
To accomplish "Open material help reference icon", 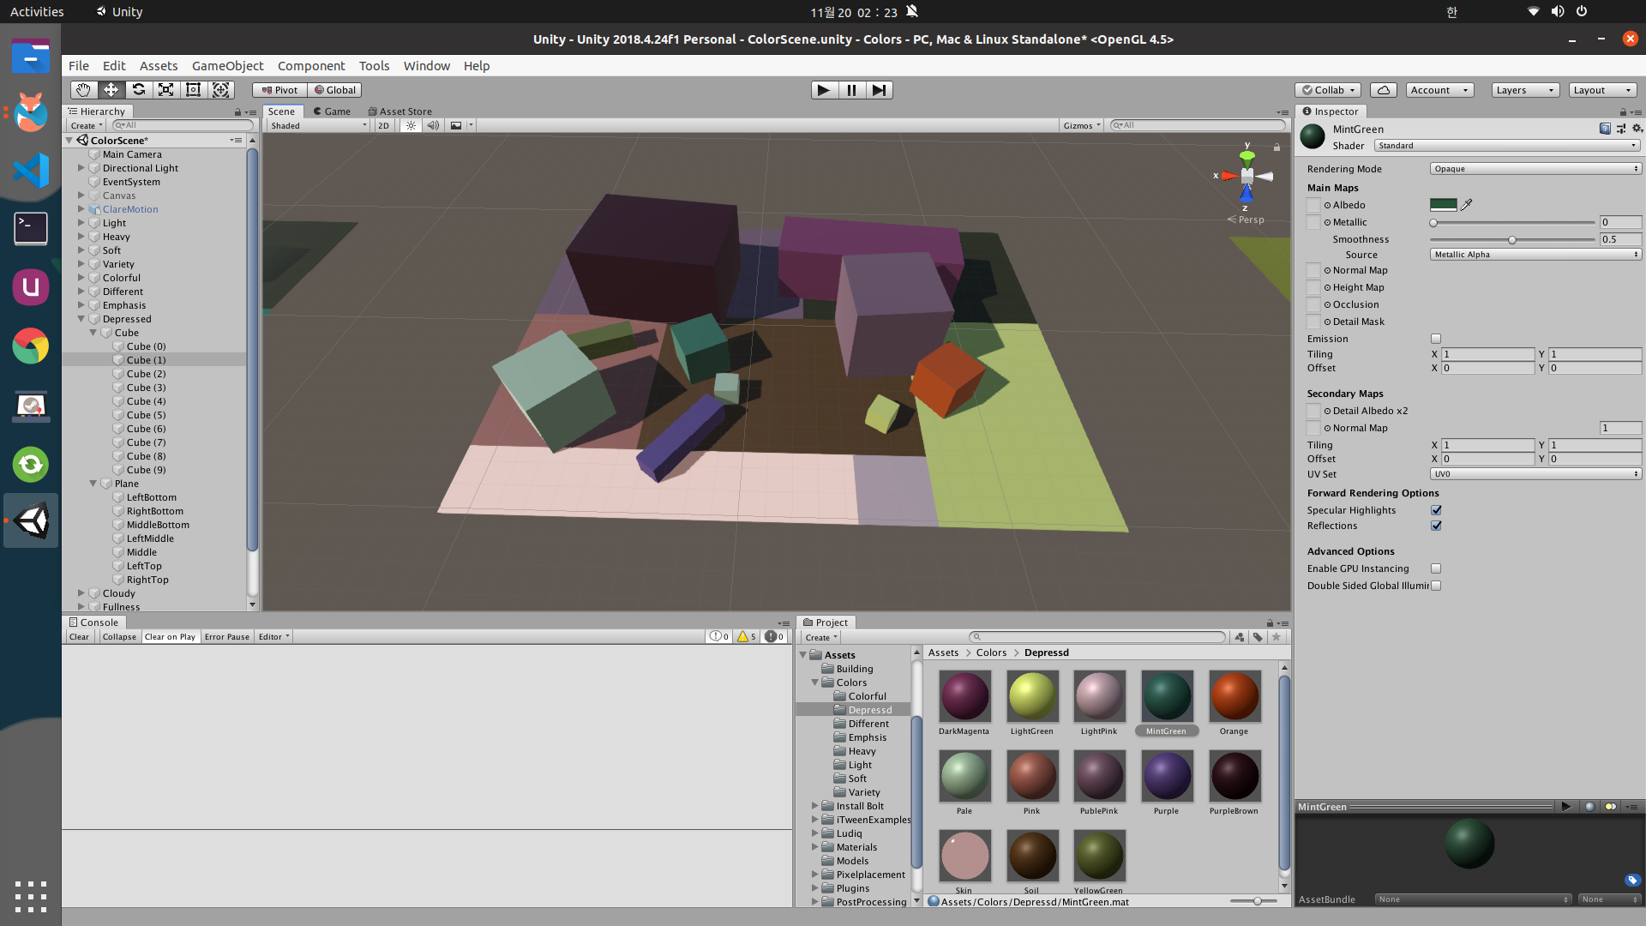I will (1605, 129).
